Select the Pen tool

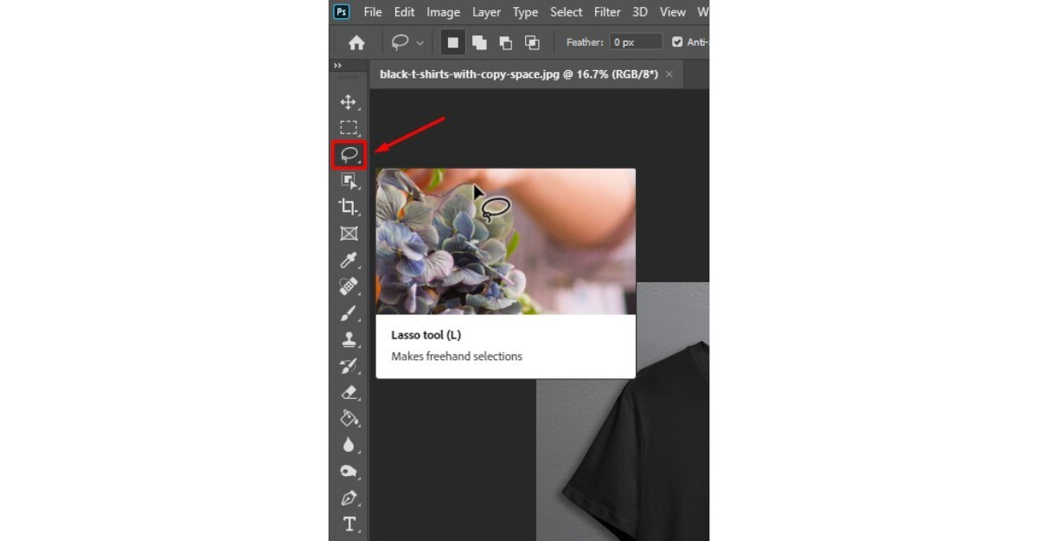tap(349, 498)
